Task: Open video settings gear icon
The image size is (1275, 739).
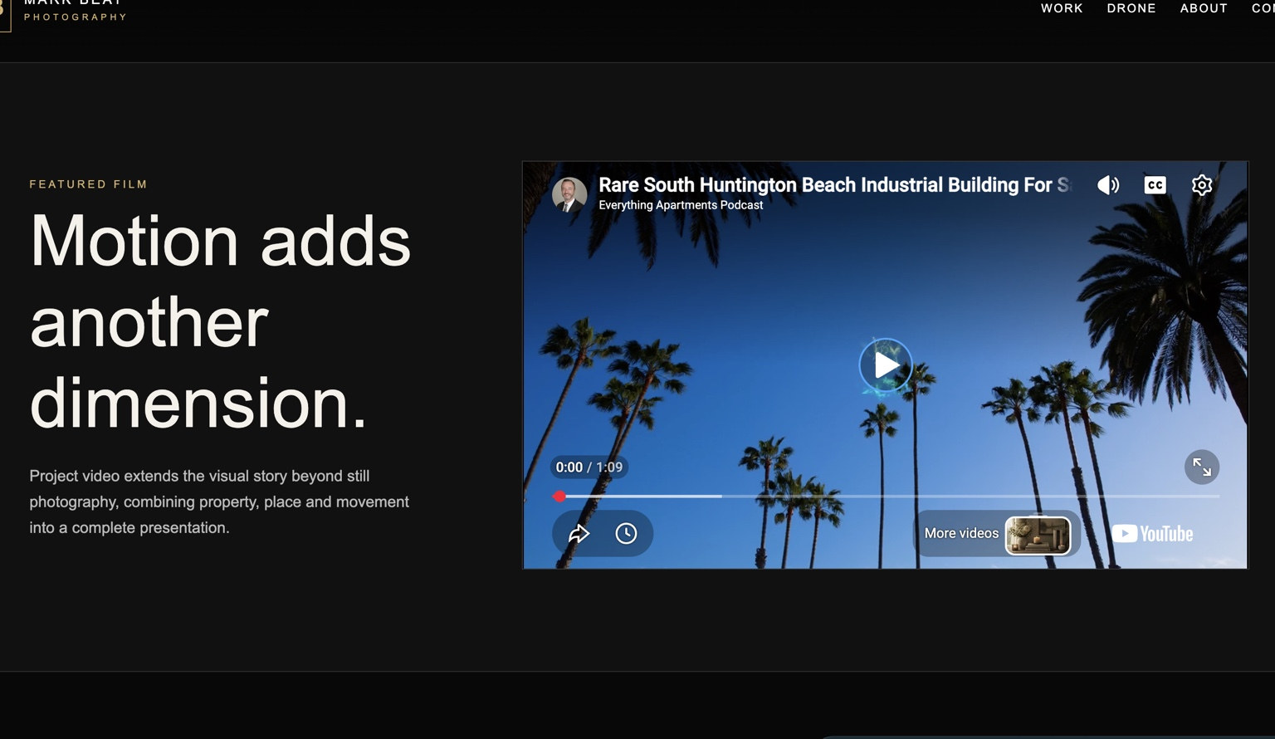Action: (1201, 185)
